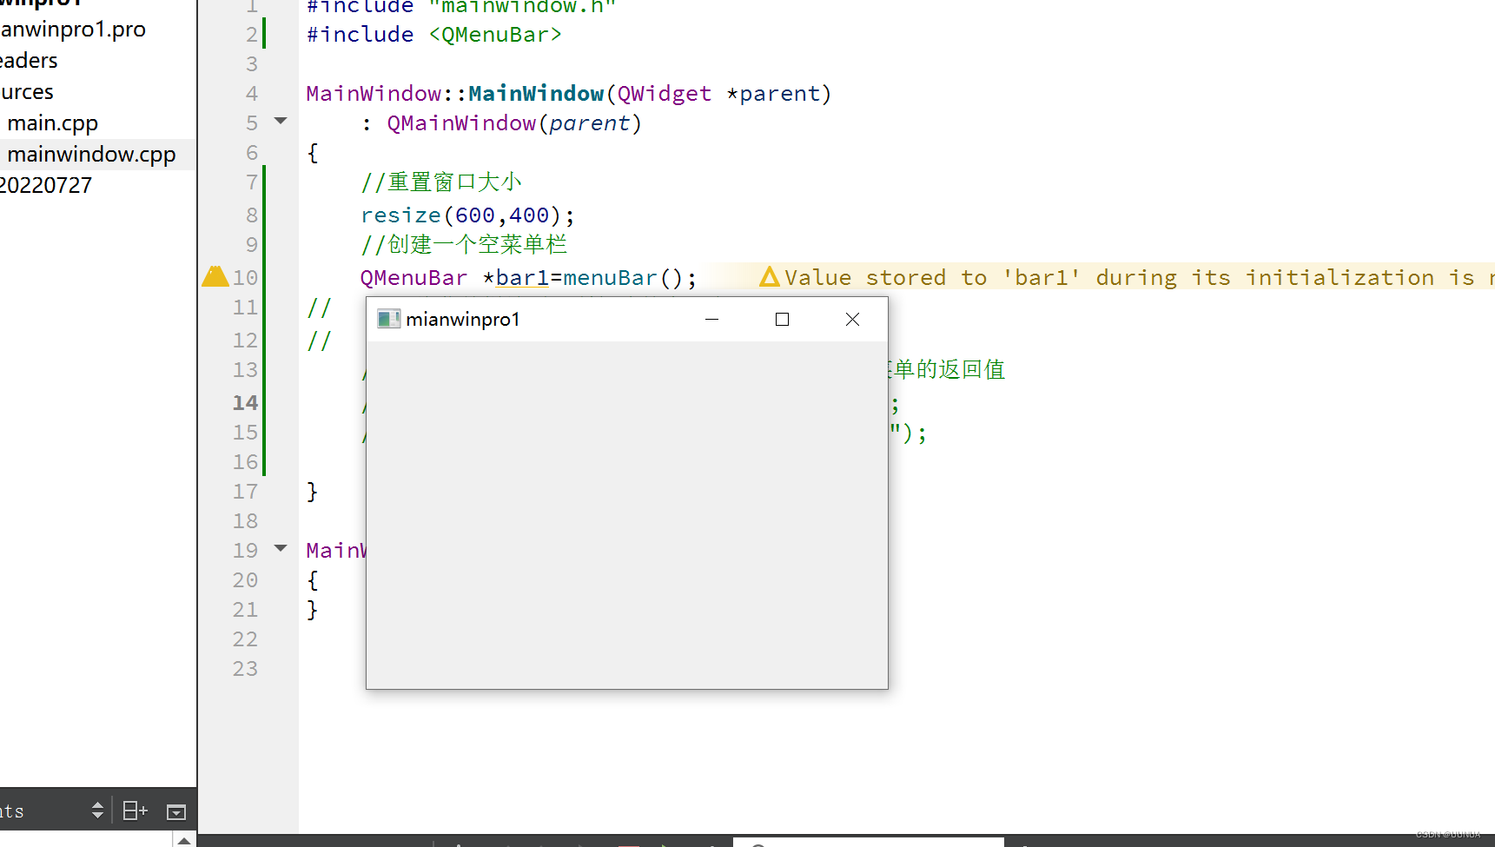Click the warning icon beside line 10

point(215,276)
